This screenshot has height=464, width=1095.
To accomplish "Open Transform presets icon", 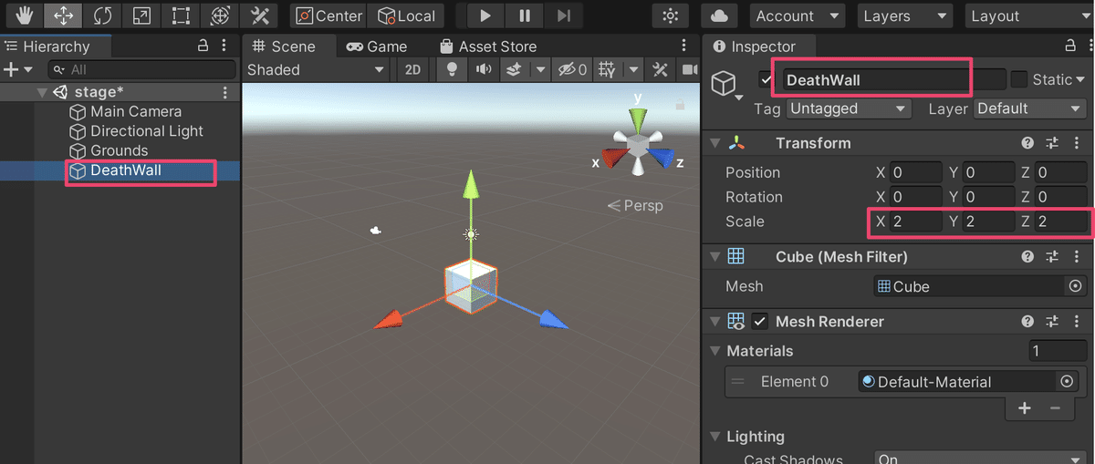I will tap(1051, 143).
